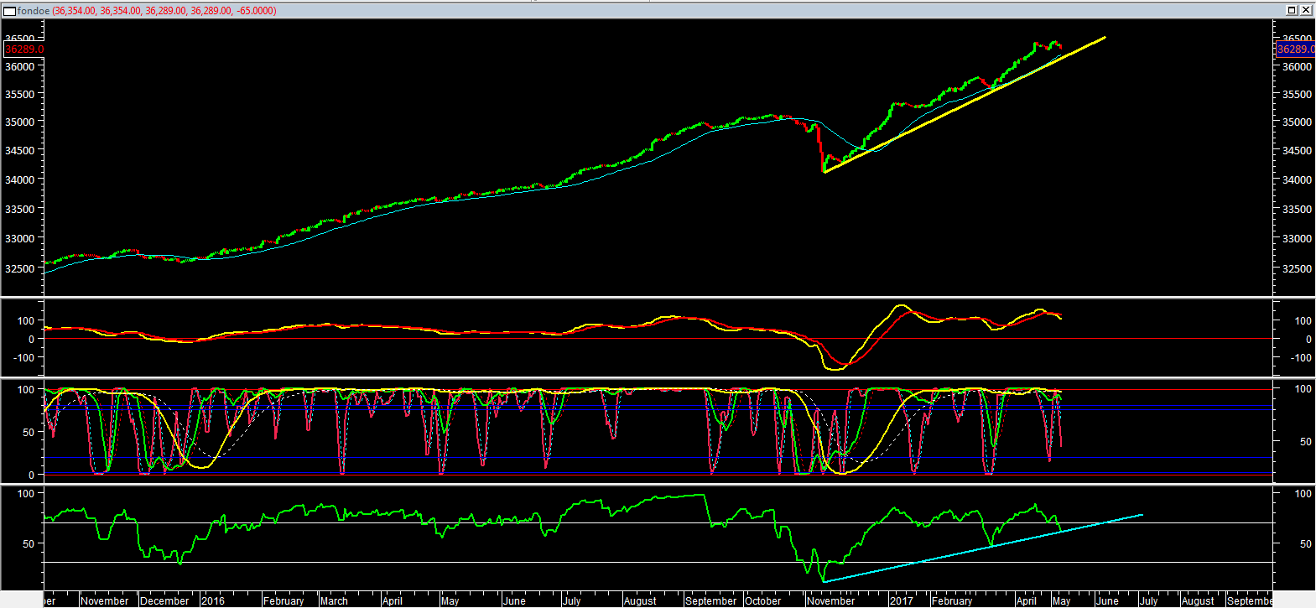The image size is (1316, 608).
Task: Click the November label just before 2017
Action: pos(831,600)
